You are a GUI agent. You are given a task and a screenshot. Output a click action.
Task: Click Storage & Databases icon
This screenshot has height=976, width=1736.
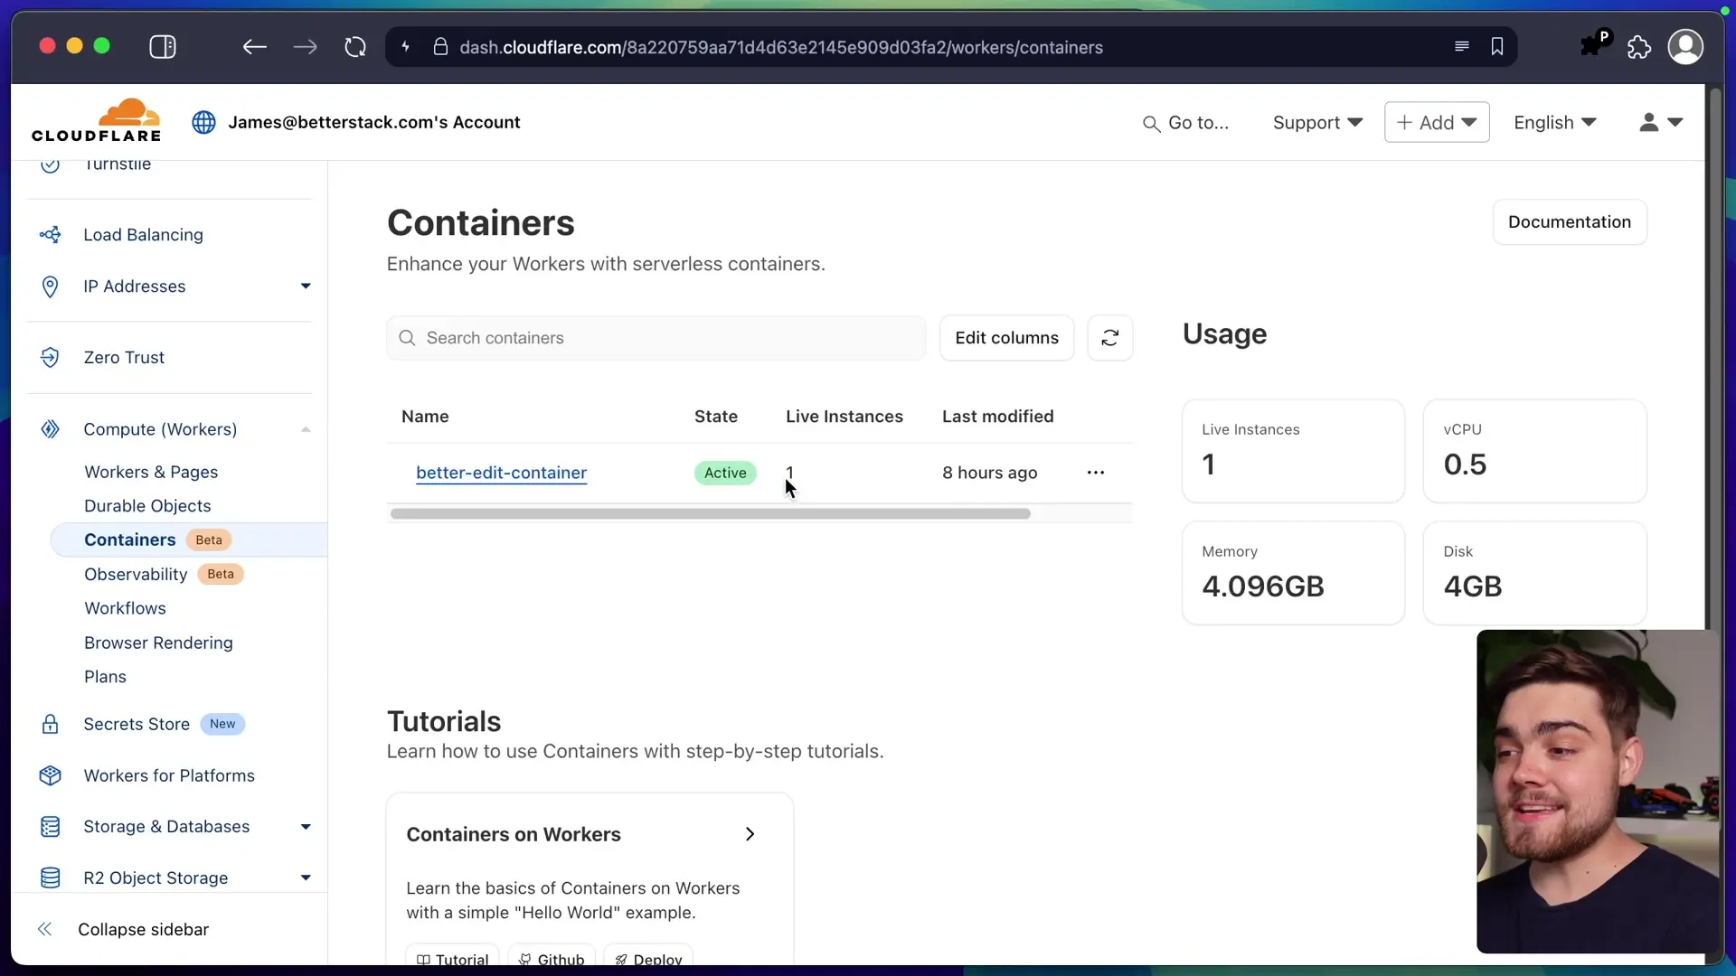tap(51, 827)
